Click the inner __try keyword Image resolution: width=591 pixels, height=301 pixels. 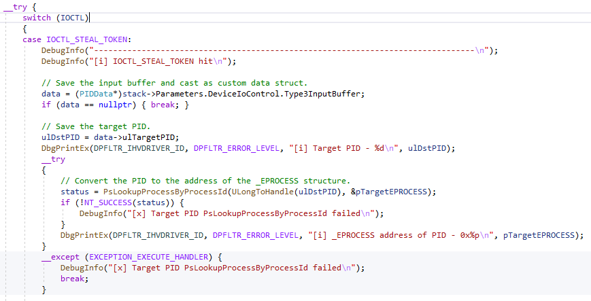click(x=53, y=160)
